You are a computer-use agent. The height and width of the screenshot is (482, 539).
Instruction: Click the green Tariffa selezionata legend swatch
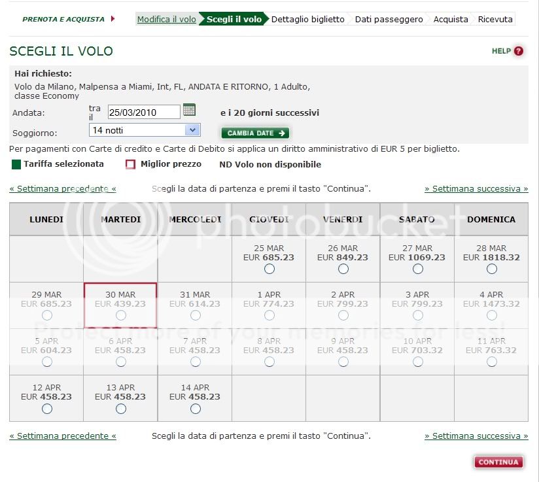tap(16, 165)
